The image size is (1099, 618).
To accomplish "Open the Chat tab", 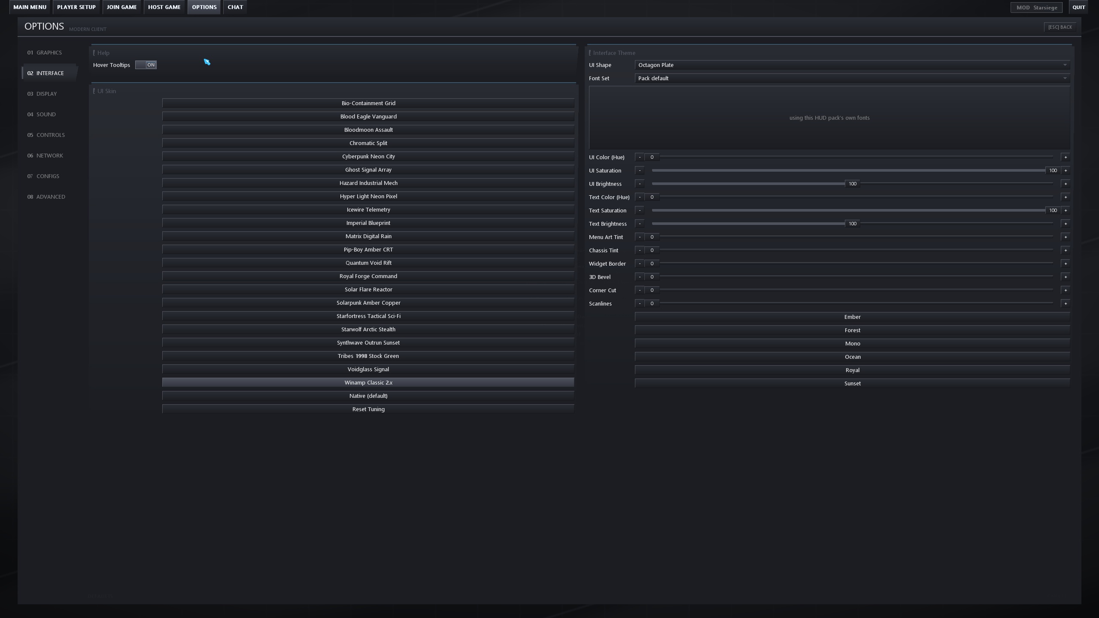I will click(x=235, y=7).
